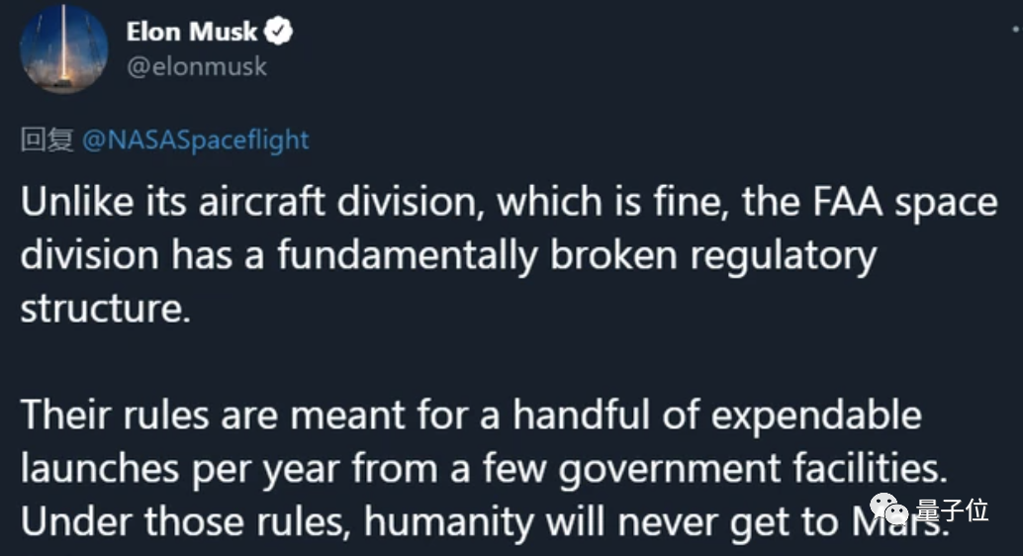Click the phrase "Unlike its aircraft division"
Image resolution: width=1023 pixels, height=556 pixels.
pos(251,203)
